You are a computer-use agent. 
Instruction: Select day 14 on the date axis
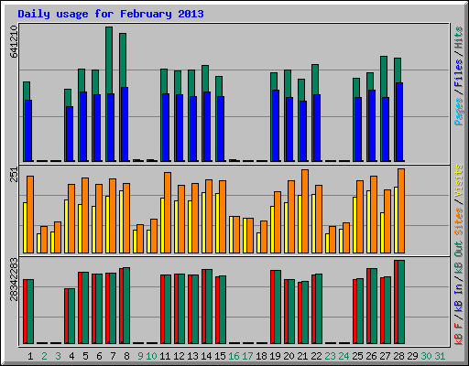[206, 356]
